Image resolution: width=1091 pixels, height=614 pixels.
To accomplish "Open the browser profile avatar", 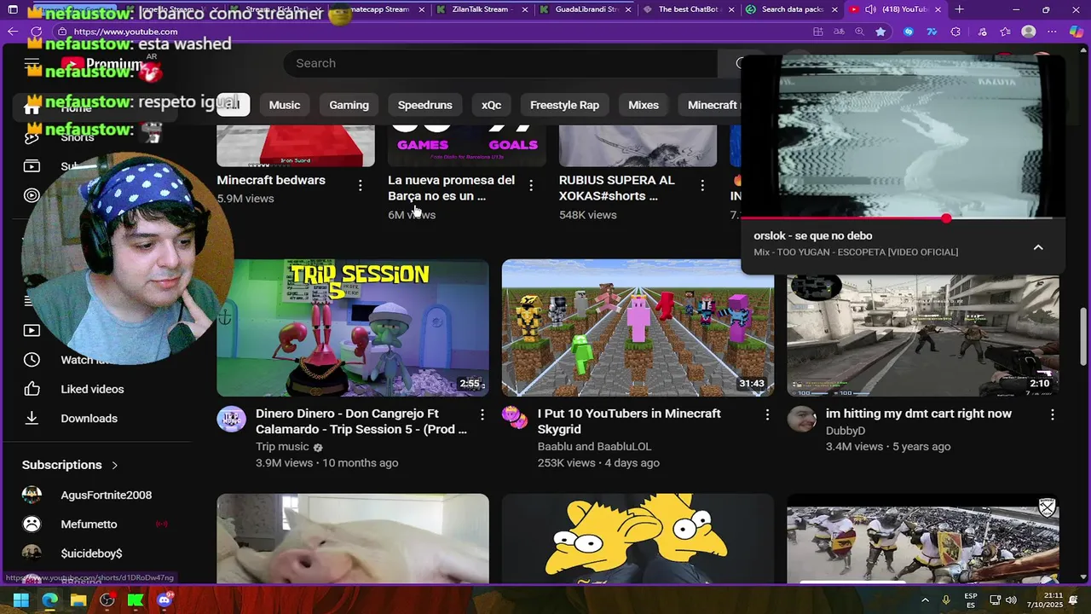I will click(x=1029, y=32).
